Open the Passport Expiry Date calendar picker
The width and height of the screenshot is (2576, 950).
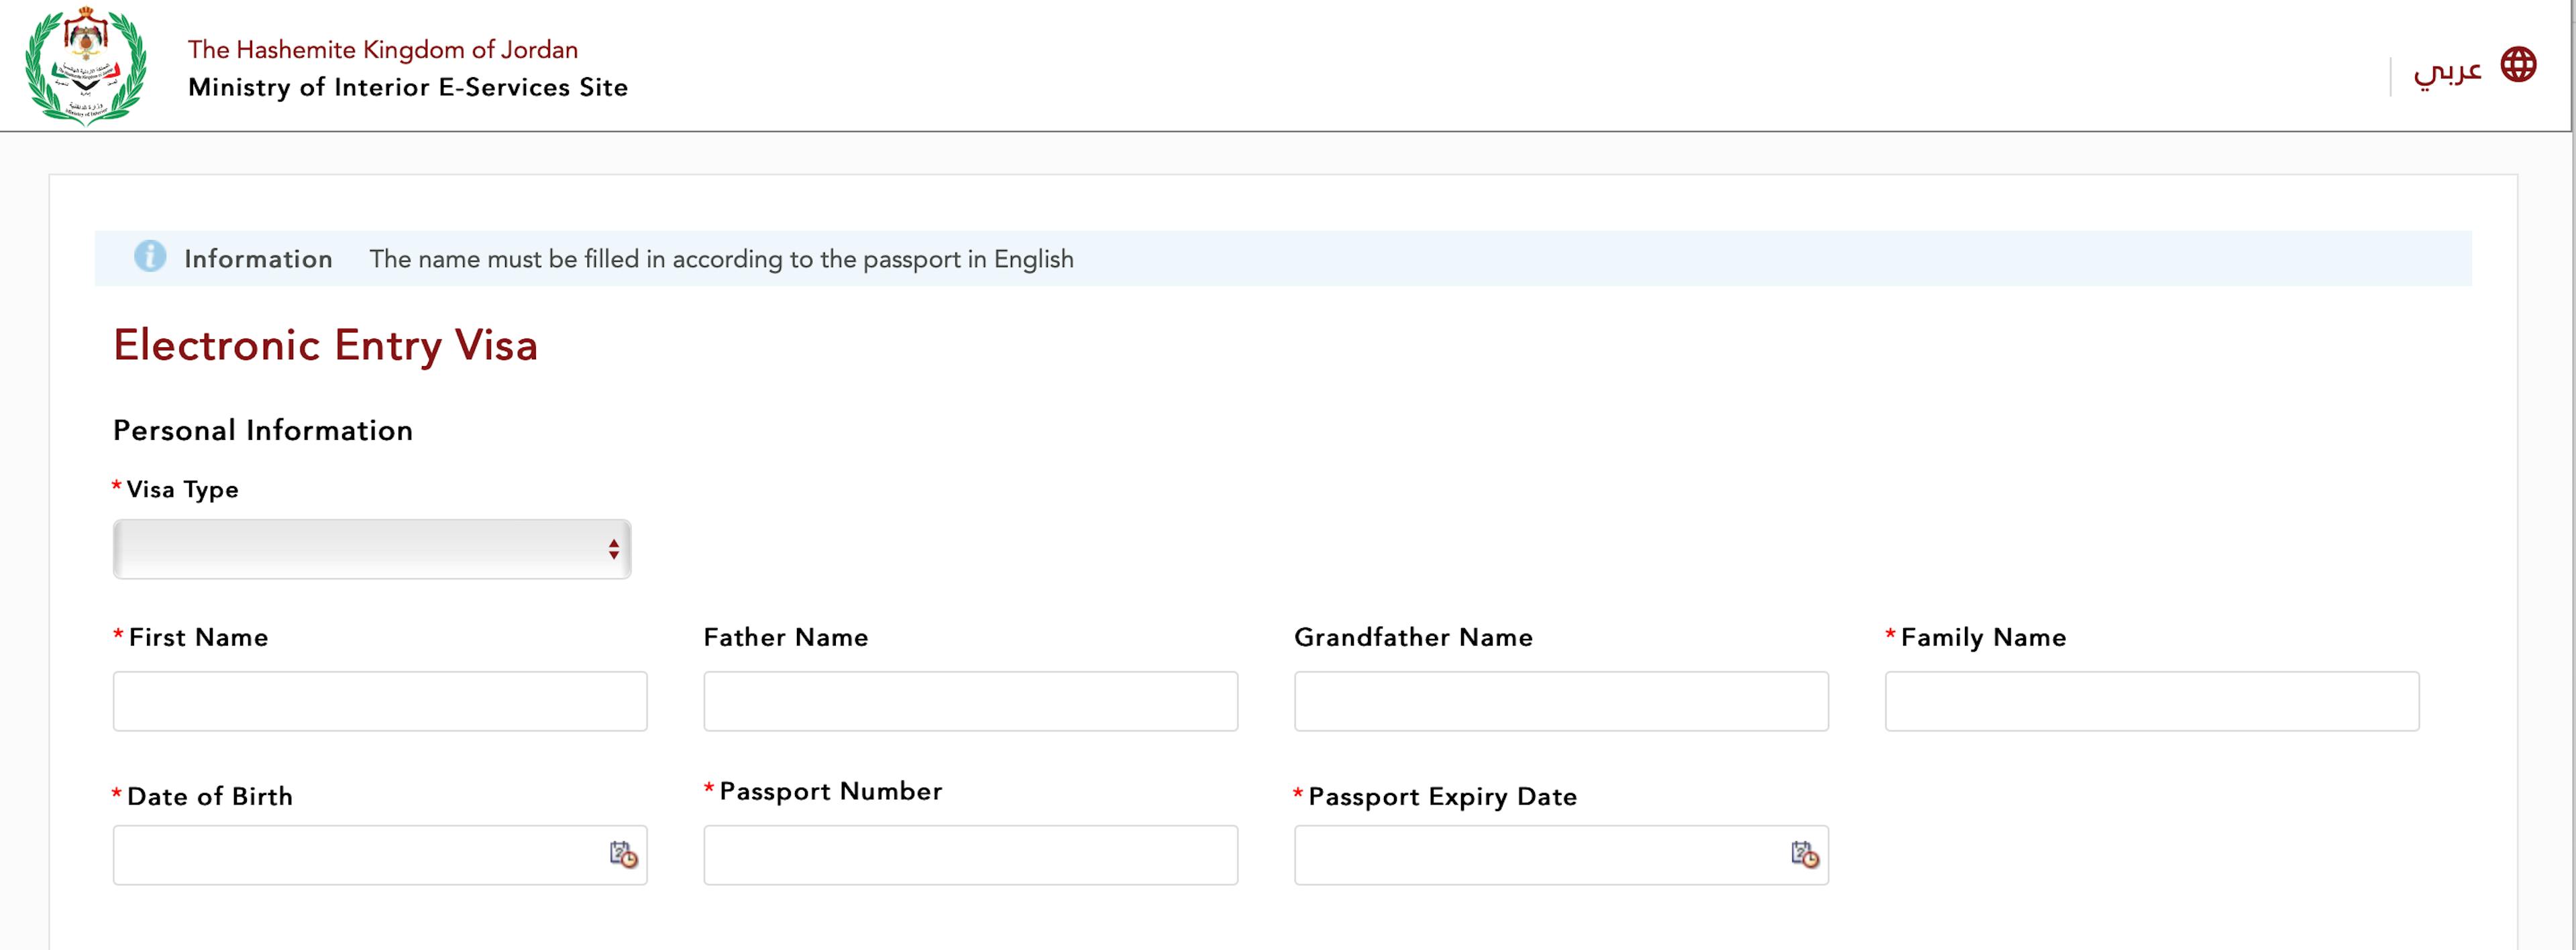tap(1804, 854)
